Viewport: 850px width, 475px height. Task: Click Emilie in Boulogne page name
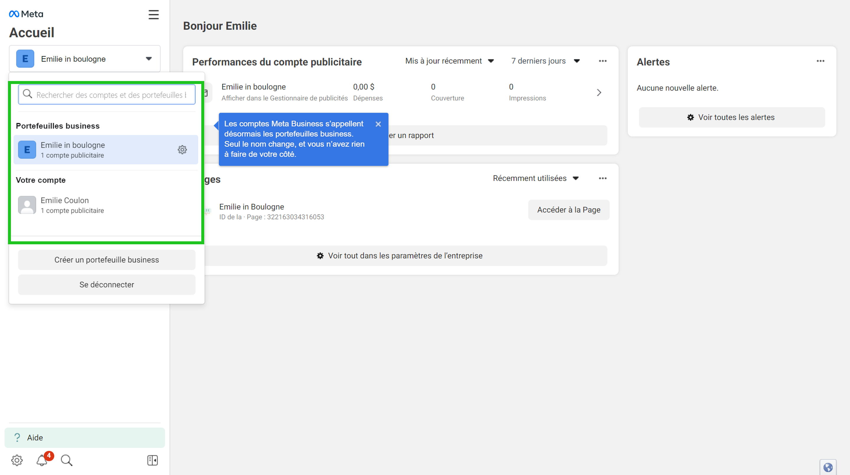point(251,207)
